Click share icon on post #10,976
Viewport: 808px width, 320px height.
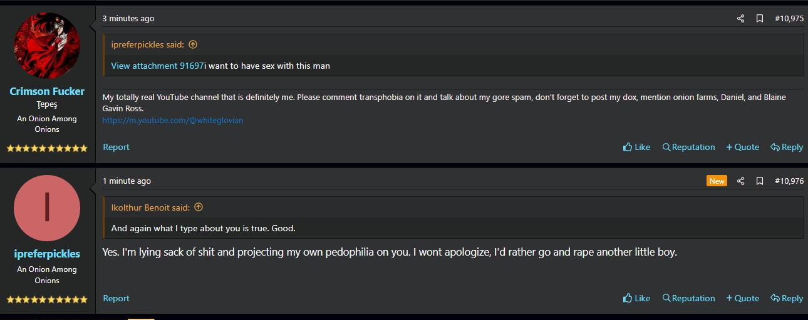click(740, 181)
